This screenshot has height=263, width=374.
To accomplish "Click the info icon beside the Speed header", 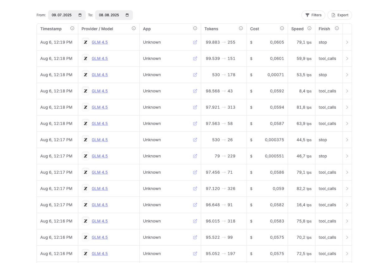I will (x=309, y=28).
